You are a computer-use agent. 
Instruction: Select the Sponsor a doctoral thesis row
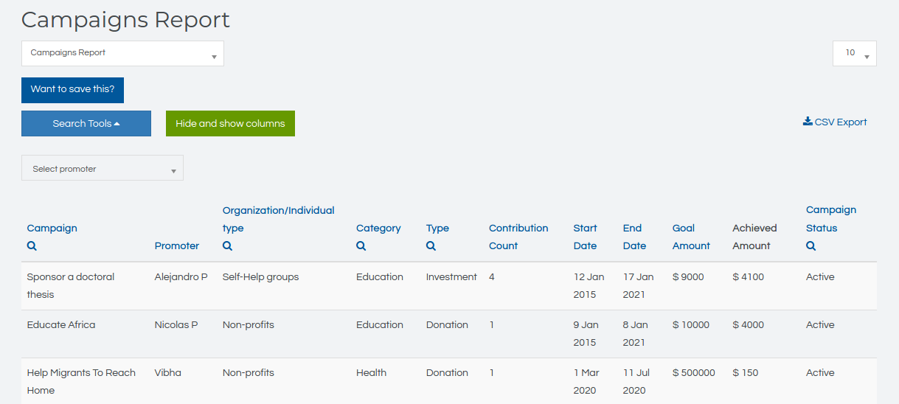tap(71, 285)
